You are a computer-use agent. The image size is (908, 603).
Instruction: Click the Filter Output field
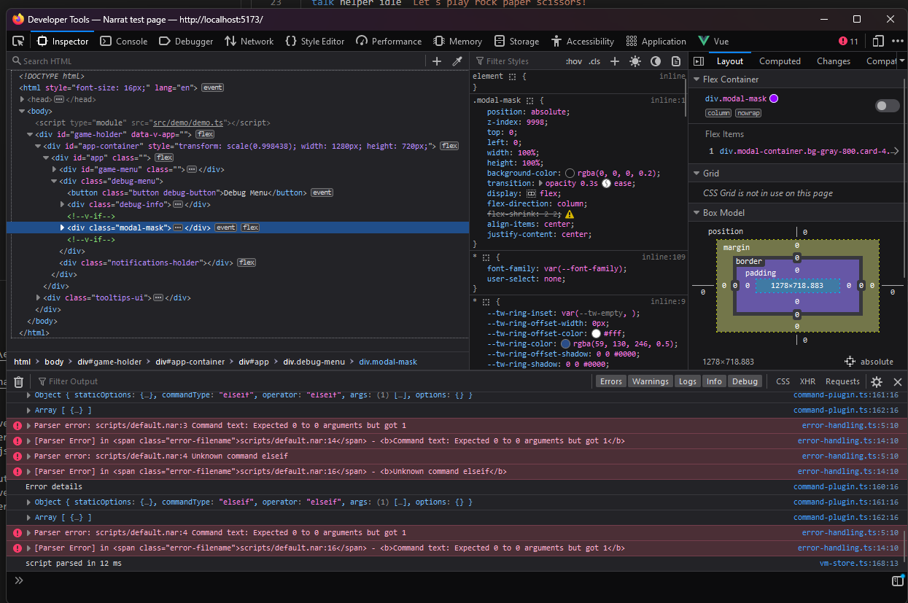[x=314, y=381]
